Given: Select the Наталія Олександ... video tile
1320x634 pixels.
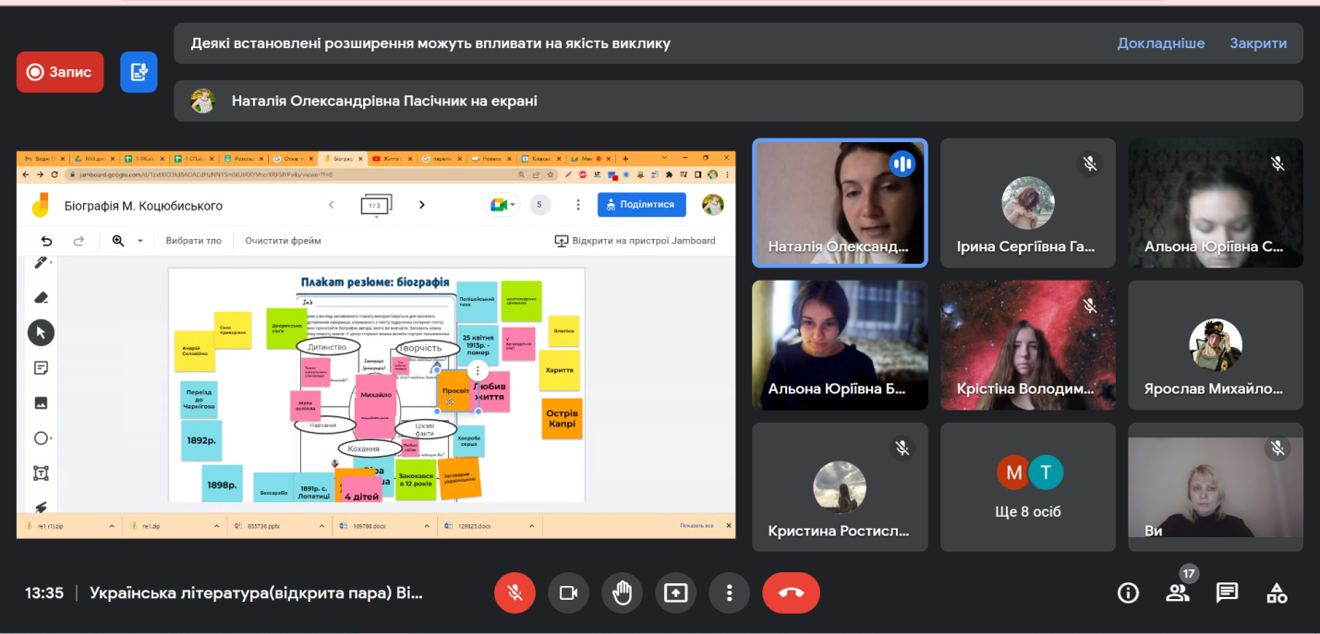Looking at the screenshot, I should [840, 203].
